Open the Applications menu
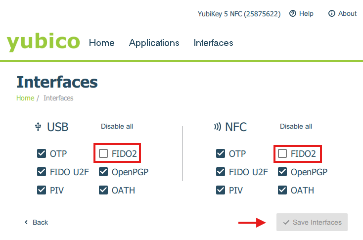Viewport: 363px width, 240px height. pos(154,43)
